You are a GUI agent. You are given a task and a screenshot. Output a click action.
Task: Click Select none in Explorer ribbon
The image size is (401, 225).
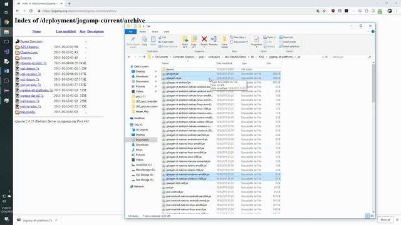288,42
